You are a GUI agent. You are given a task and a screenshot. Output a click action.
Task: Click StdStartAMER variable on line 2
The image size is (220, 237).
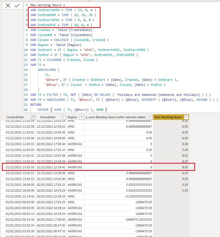[49, 10]
